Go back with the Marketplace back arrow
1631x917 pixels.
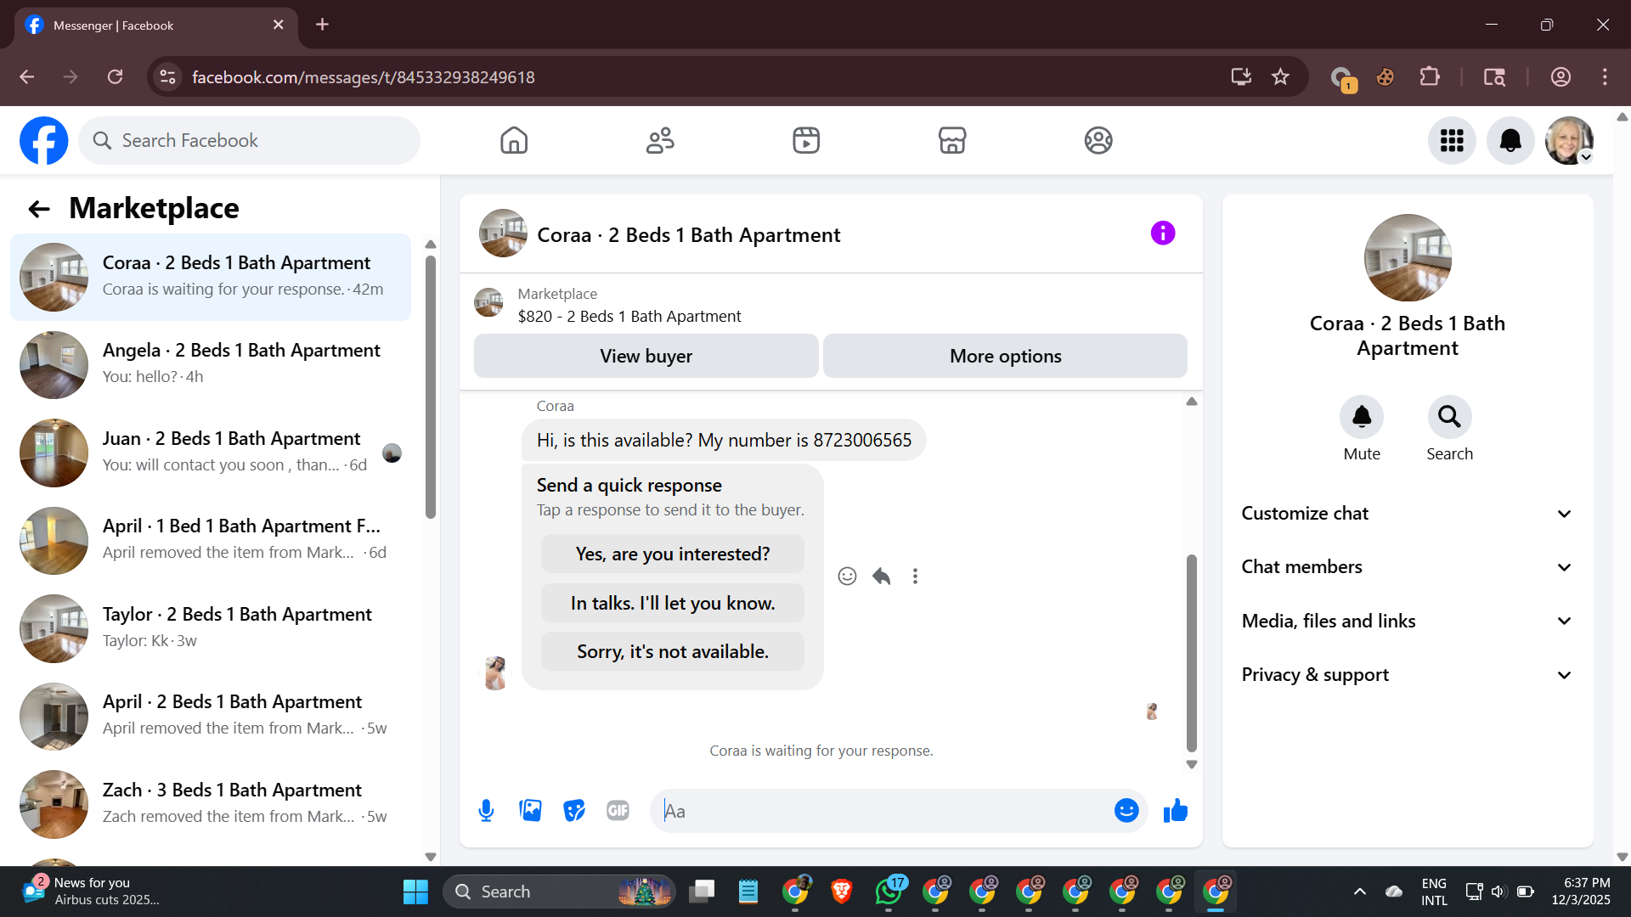pyautogui.click(x=39, y=209)
